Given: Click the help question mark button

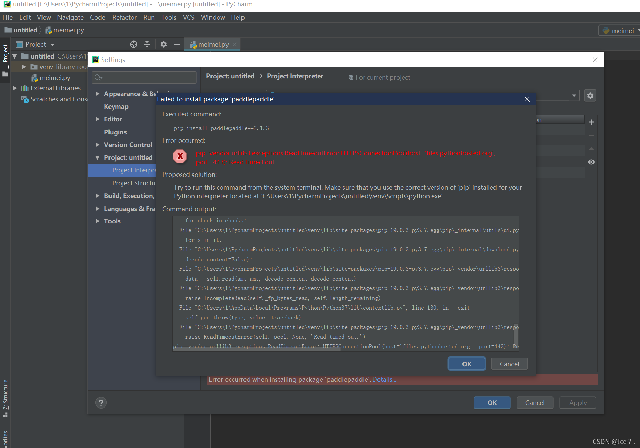Looking at the screenshot, I should [x=101, y=403].
